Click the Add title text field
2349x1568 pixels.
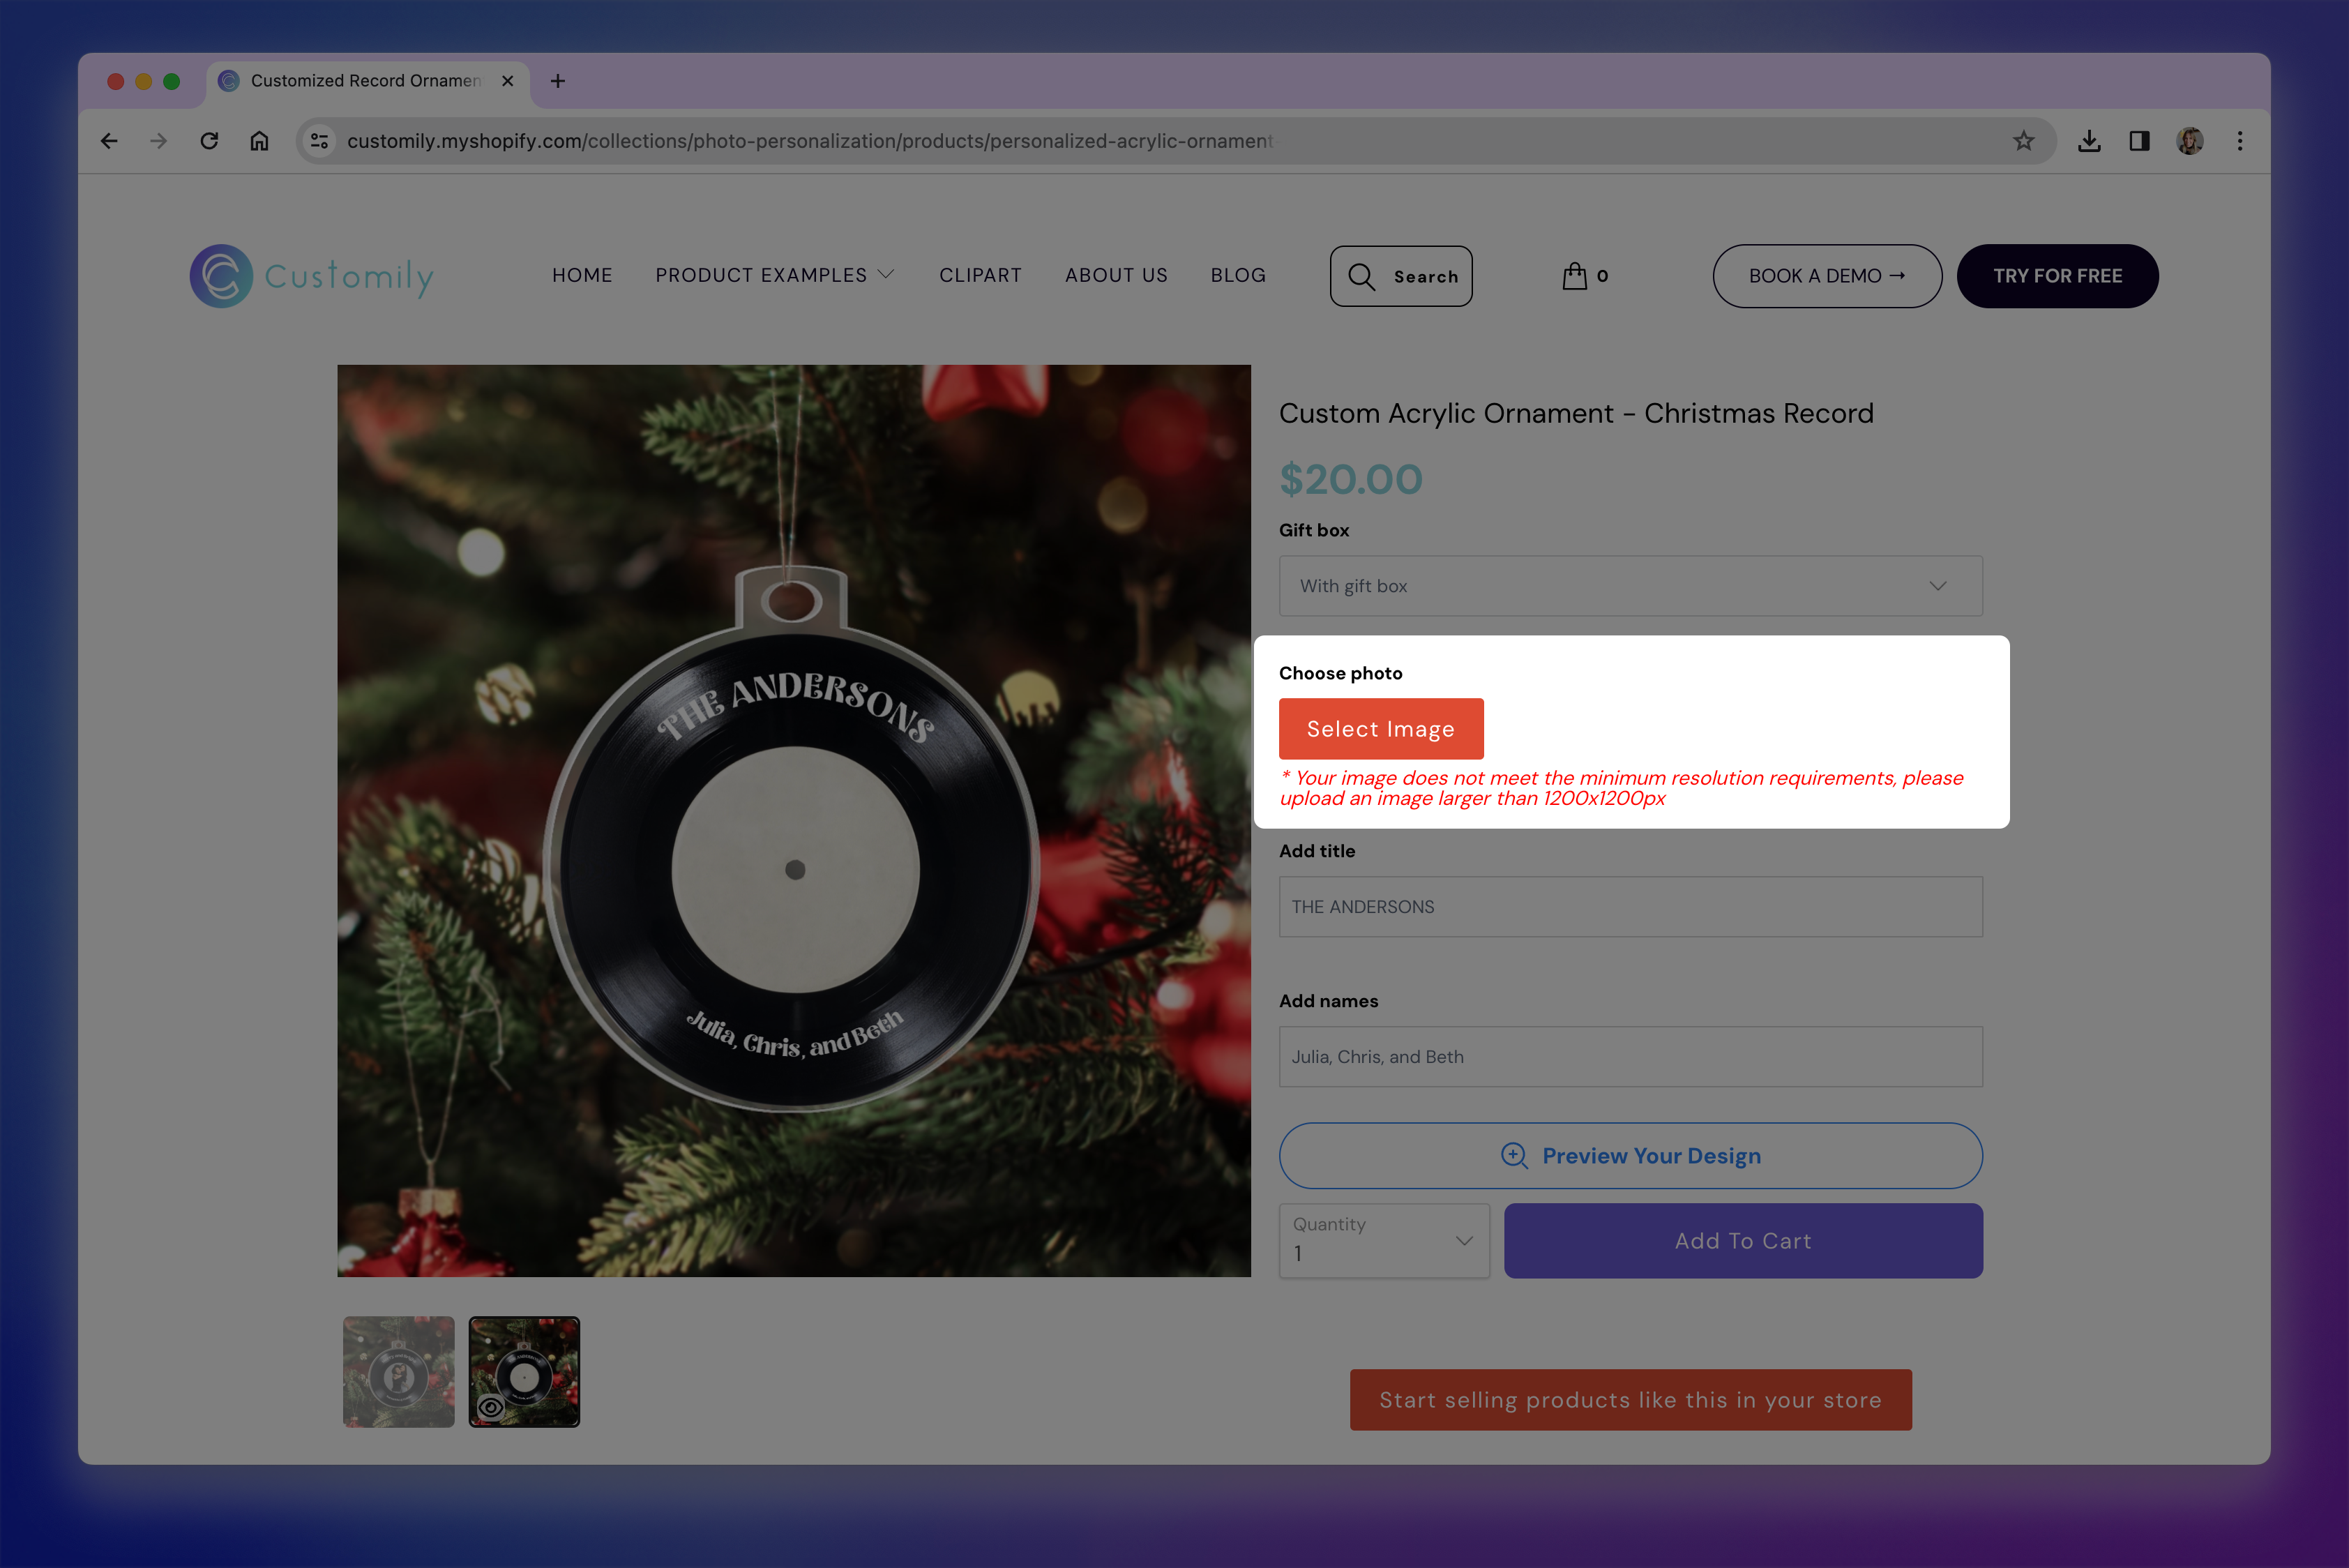1630,907
